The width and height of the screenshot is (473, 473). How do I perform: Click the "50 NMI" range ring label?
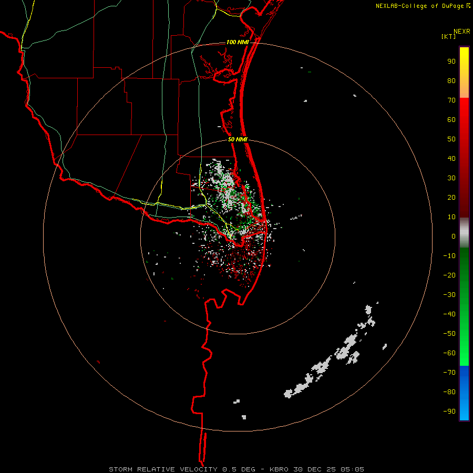[x=238, y=139]
